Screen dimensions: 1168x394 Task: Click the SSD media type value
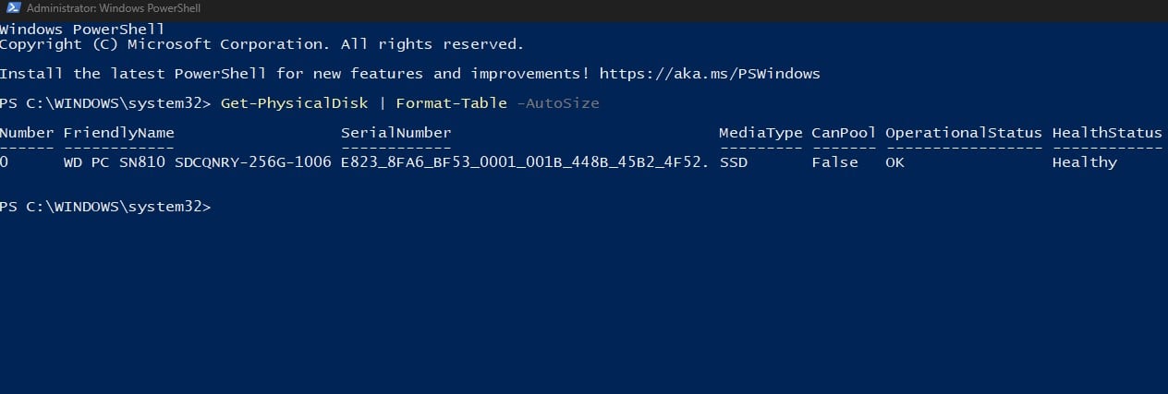(733, 162)
